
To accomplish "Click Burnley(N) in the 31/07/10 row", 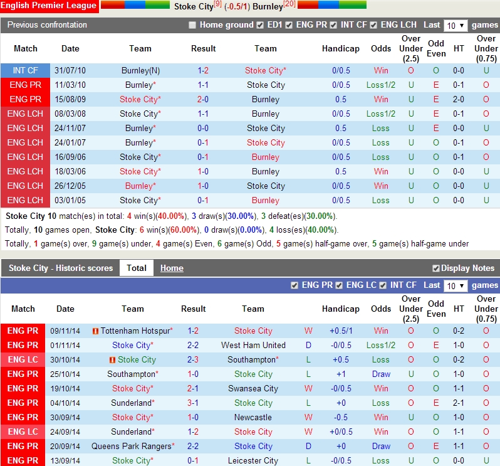I will [x=140, y=70].
